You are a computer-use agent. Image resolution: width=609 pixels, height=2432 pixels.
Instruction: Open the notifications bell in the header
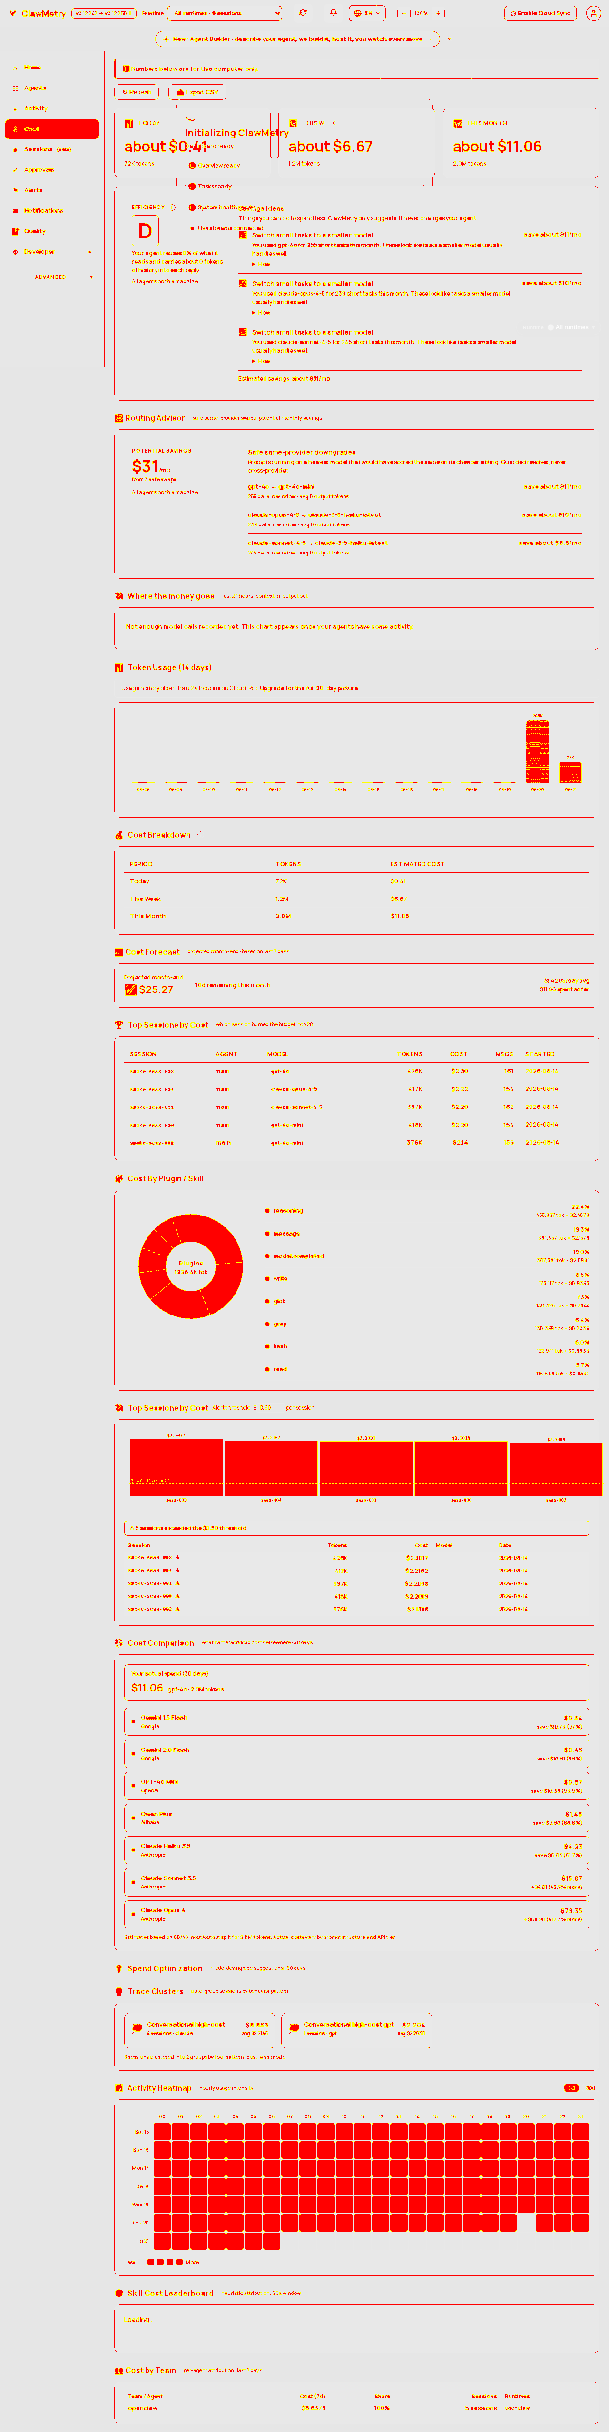tap(334, 13)
